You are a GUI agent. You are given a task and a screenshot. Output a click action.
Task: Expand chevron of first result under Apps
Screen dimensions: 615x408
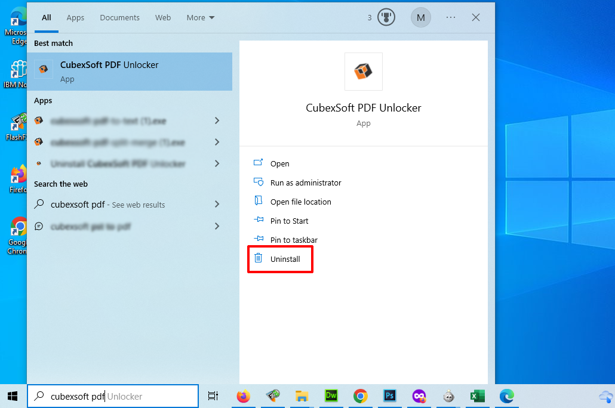click(217, 120)
